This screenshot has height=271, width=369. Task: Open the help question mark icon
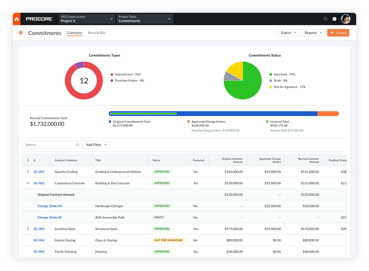(x=334, y=19)
